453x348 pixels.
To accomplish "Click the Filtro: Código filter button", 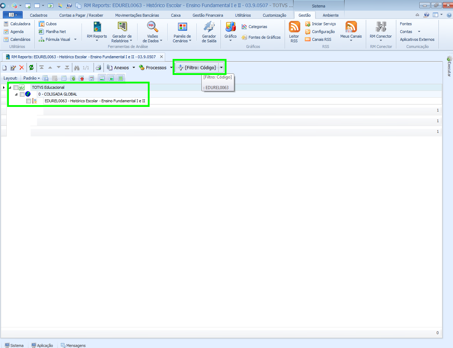I will (197, 67).
